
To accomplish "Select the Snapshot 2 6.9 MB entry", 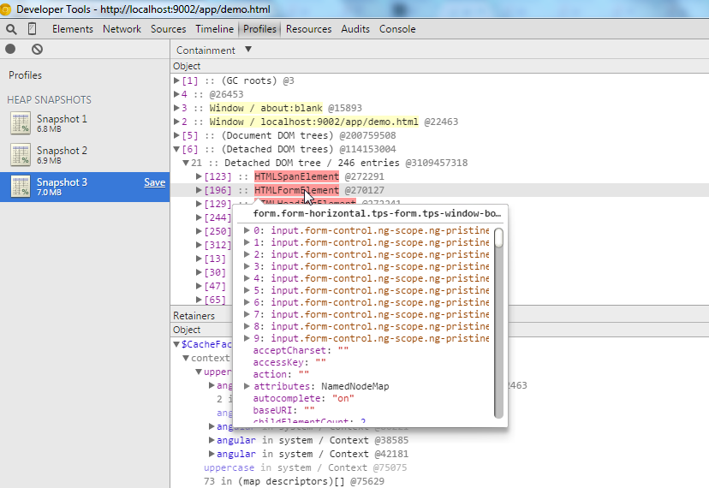I will (x=85, y=155).
